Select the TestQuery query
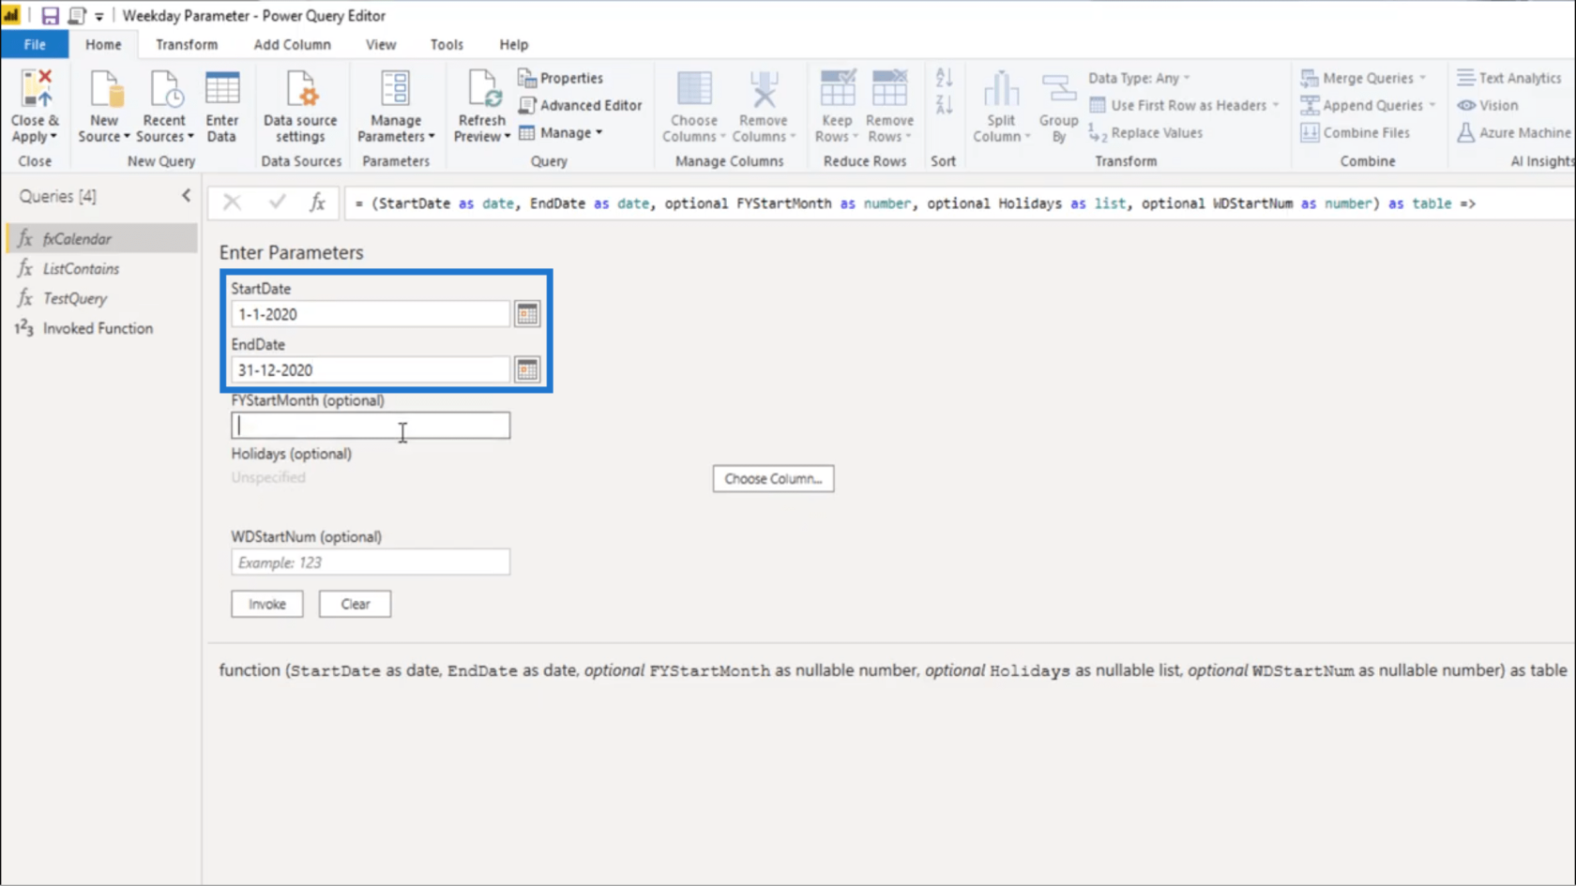The height and width of the screenshot is (886, 1576). pos(101,299)
